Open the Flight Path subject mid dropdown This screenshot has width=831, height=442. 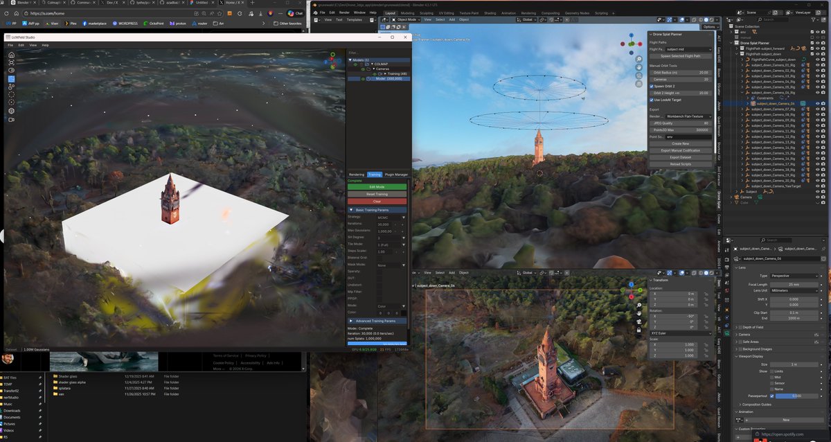coord(688,49)
